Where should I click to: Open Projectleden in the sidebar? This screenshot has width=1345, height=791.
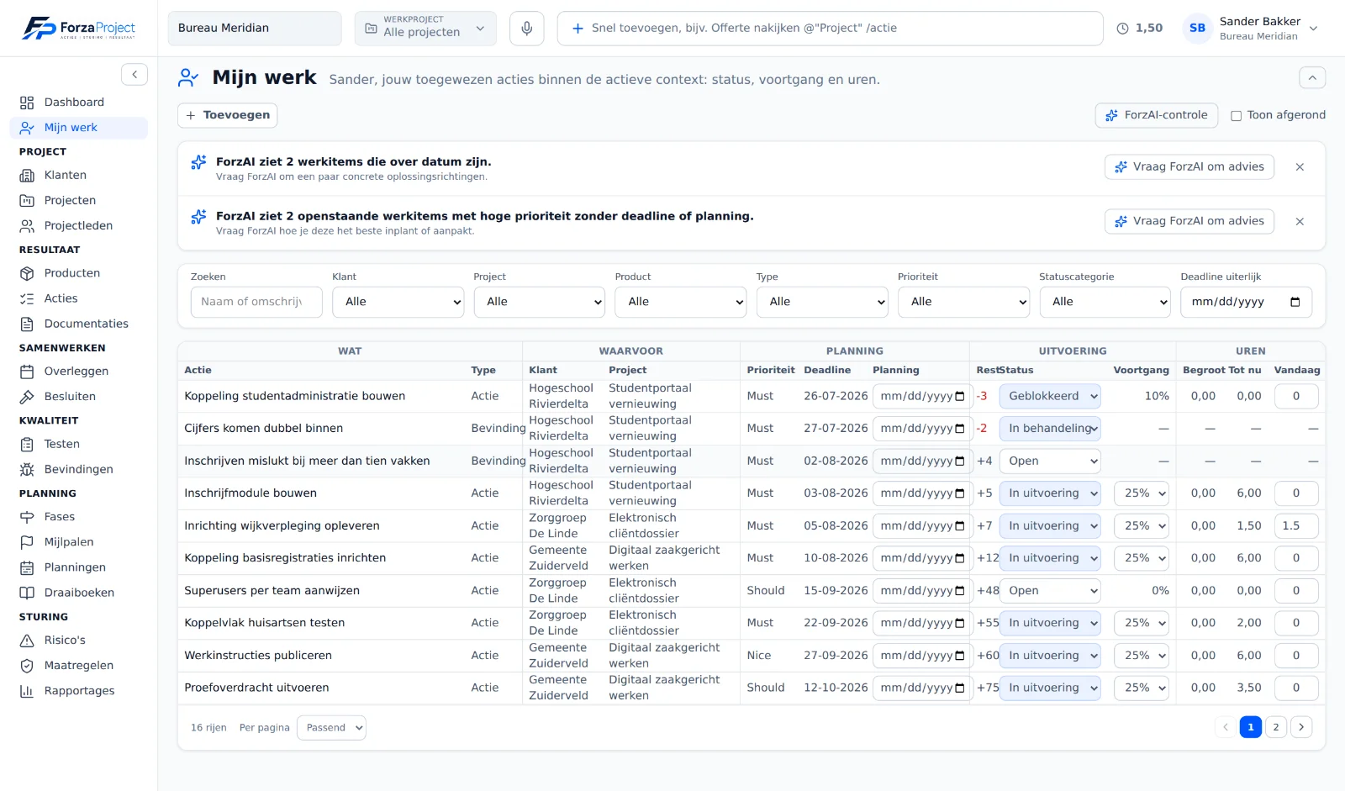[x=78, y=226]
